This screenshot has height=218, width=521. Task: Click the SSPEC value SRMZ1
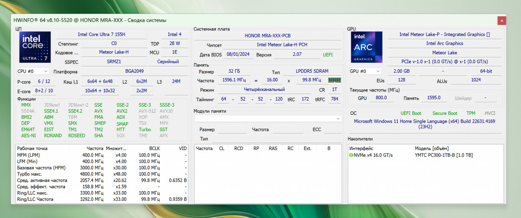[x=114, y=62]
